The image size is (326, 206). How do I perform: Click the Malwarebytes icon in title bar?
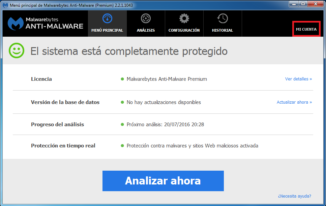(x=5, y=5)
